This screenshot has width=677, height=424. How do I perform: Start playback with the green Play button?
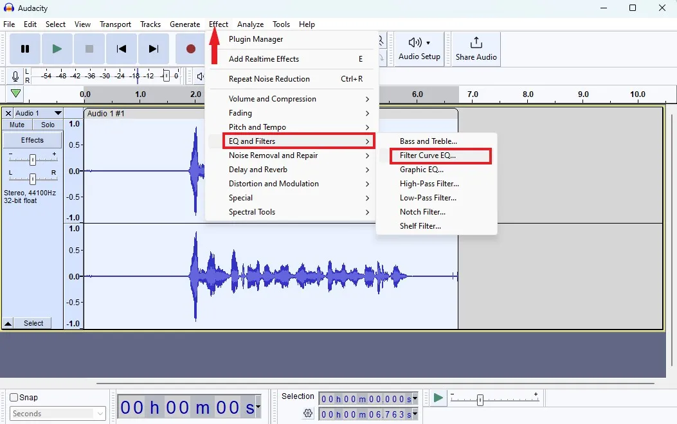click(57, 49)
